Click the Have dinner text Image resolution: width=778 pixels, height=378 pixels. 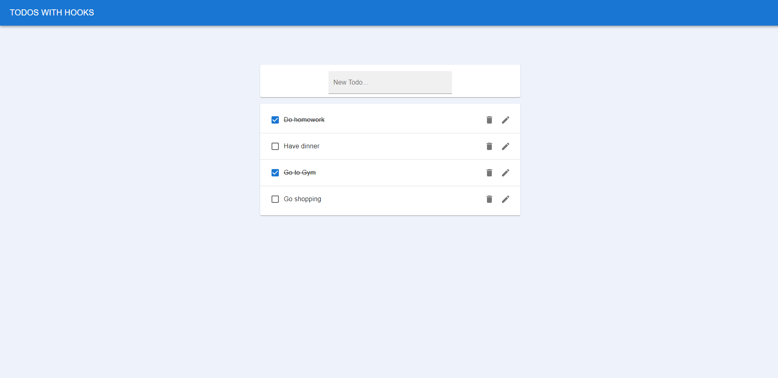pos(302,146)
